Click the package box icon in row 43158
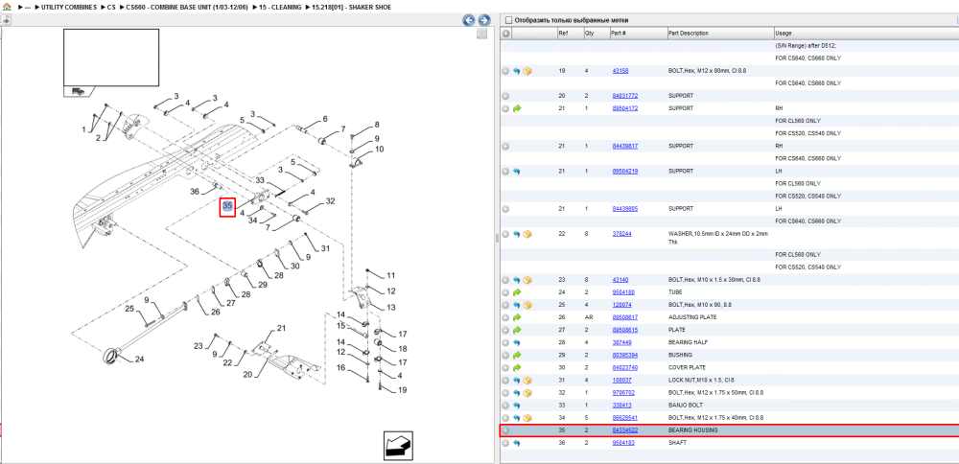 (527, 71)
